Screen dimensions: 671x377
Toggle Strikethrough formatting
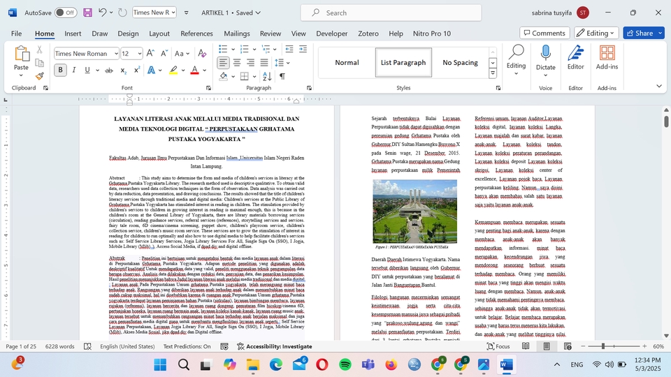109,70
